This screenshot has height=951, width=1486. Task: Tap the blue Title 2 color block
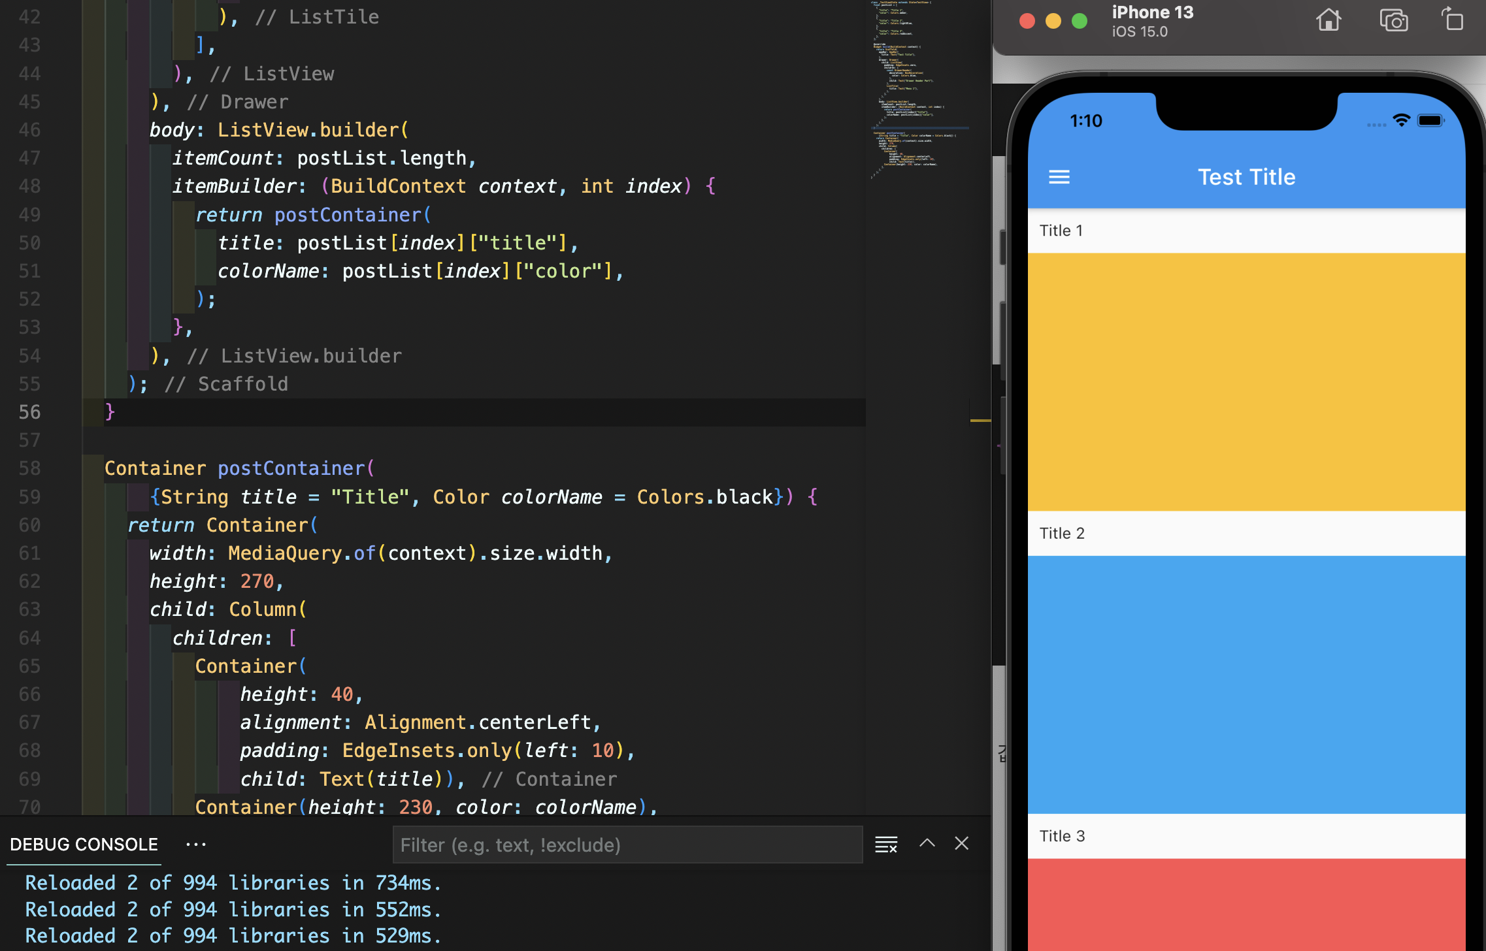tap(1246, 685)
